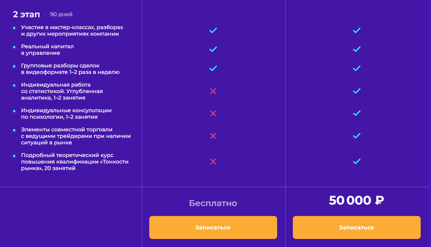Click the free plan's psychology consultations cross
The height and width of the screenshot is (247, 431).
click(x=213, y=113)
